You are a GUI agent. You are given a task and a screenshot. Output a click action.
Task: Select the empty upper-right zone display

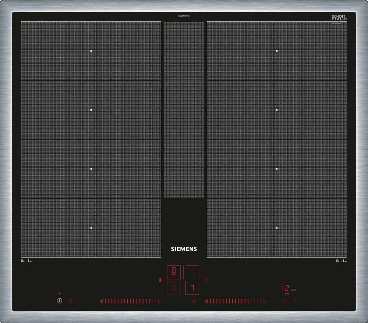[x=191, y=272]
